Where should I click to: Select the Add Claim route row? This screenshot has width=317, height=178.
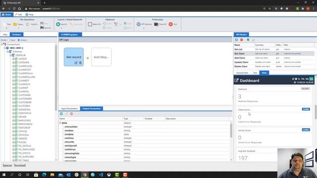tap(274, 58)
